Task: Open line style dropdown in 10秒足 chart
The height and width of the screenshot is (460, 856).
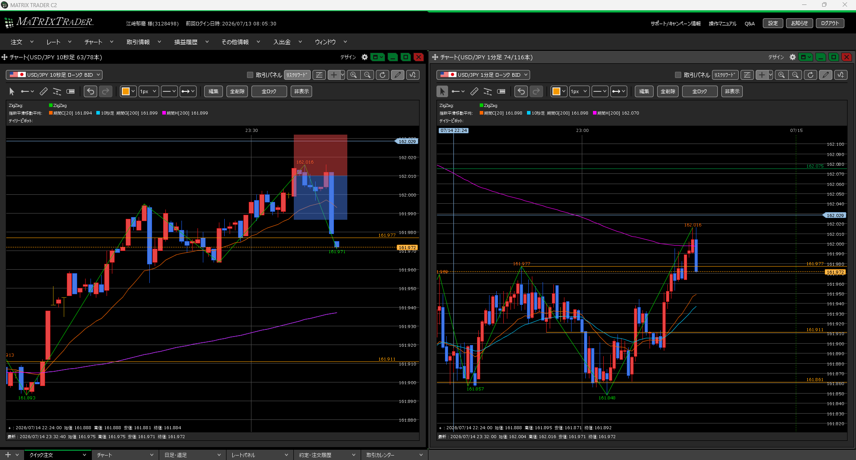Action: point(169,91)
